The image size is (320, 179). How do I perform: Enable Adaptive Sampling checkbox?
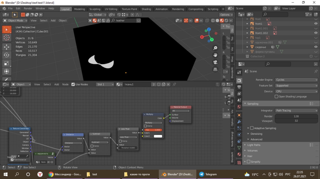(252, 128)
